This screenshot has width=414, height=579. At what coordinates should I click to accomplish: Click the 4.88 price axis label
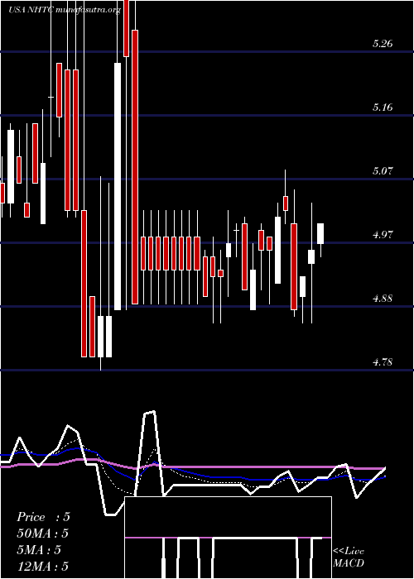point(383,298)
